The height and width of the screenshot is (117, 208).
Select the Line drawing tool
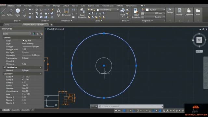pos(4,12)
